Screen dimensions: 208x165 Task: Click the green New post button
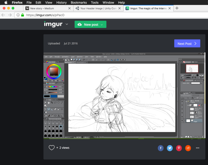point(90,24)
